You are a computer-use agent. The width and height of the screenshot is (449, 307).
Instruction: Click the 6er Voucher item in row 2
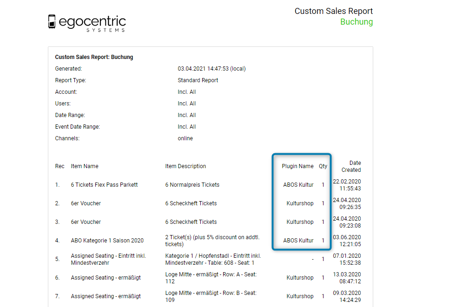click(x=86, y=203)
